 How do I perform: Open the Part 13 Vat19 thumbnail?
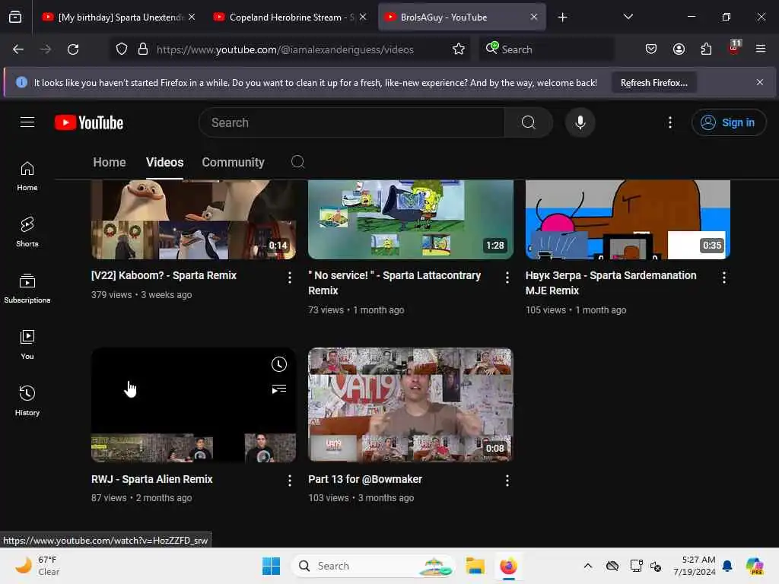[x=410, y=405]
